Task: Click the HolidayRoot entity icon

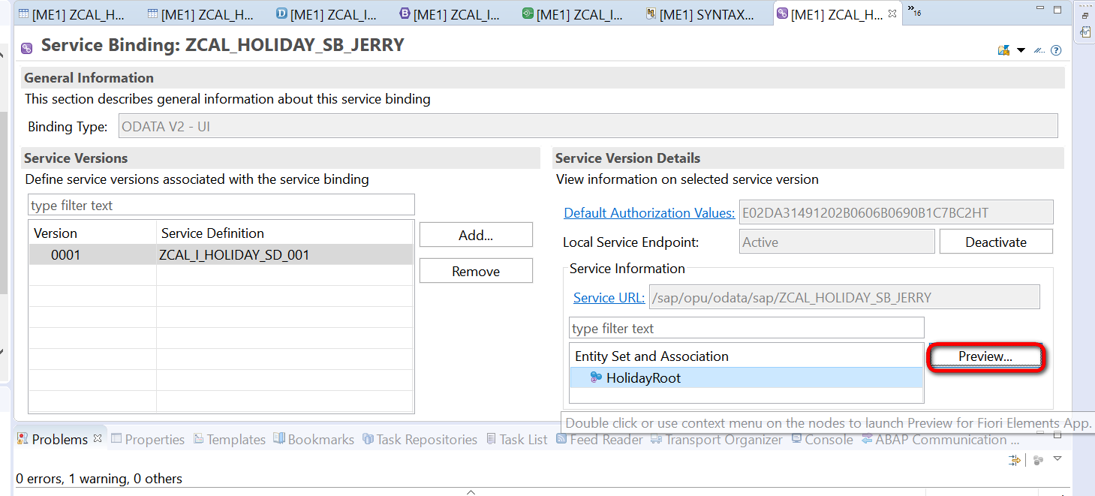Action: (x=596, y=377)
